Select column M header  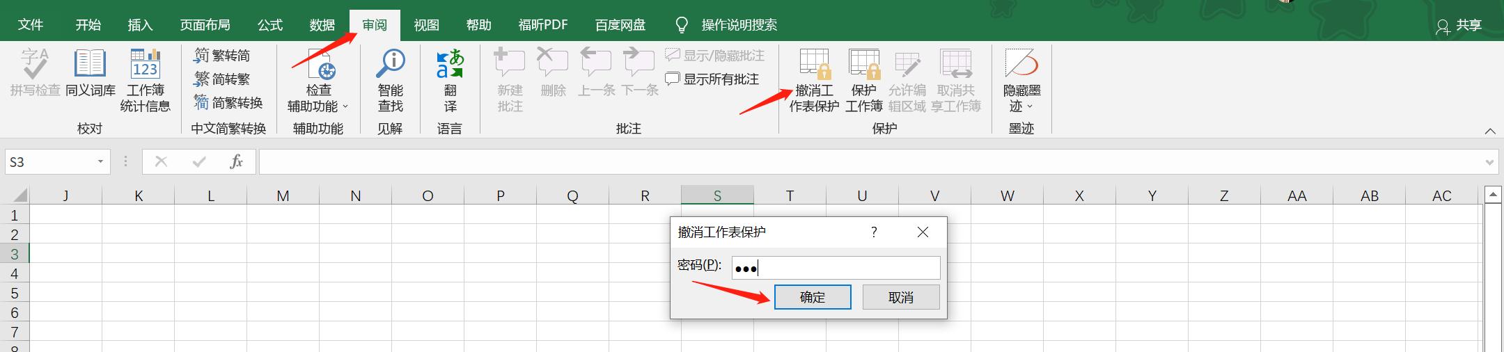pos(283,195)
